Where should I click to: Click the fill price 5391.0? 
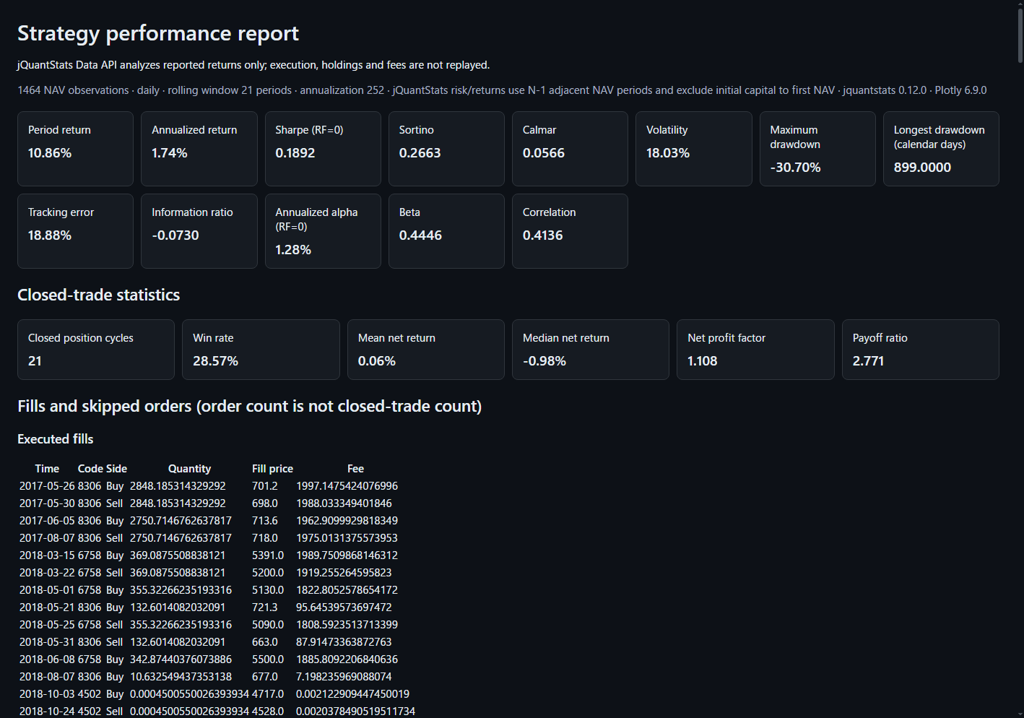pyautogui.click(x=268, y=555)
